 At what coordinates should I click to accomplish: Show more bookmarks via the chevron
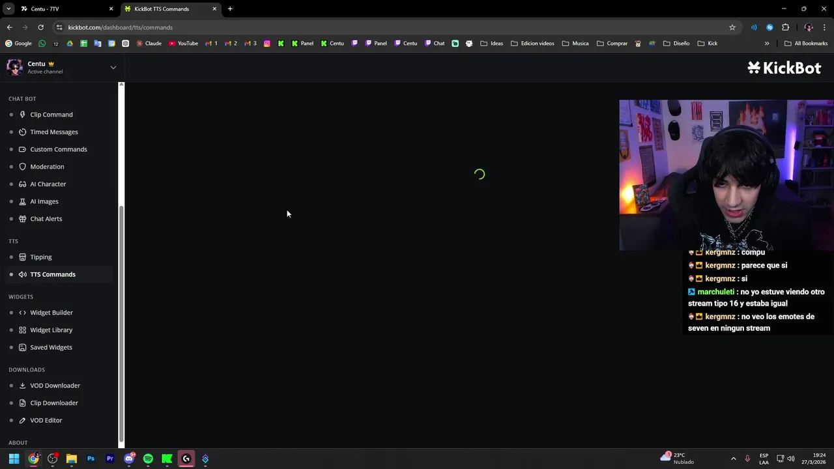767,44
